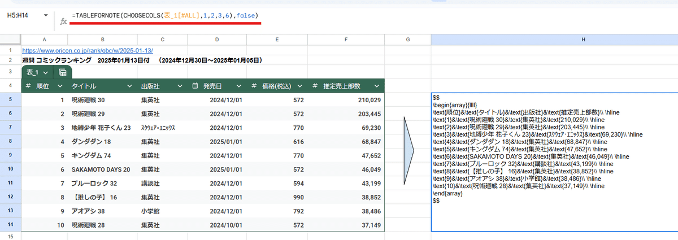Select cell SAKAMOTO DAYS 20
Image resolution: width=678 pixels, height=240 pixels.
pos(102,169)
